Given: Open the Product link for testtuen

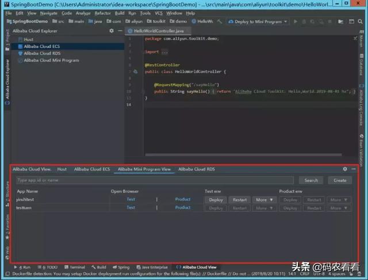Looking at the screenshot, I should coord(183,208).
